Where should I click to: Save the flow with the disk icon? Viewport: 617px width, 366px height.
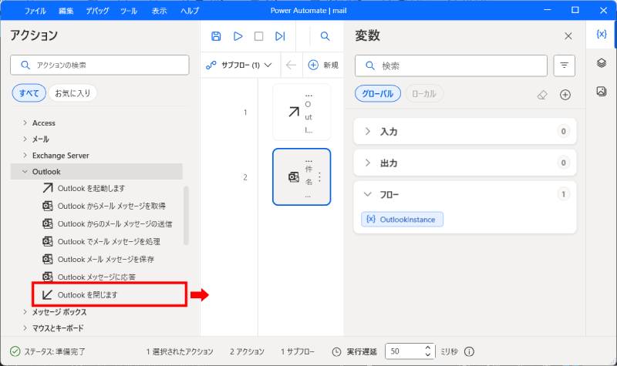[216, 36]
